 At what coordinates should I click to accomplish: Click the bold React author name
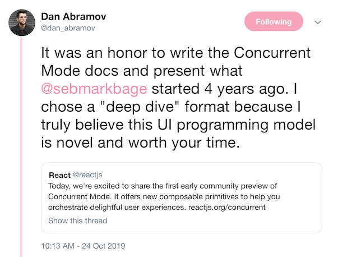[60, 175]
